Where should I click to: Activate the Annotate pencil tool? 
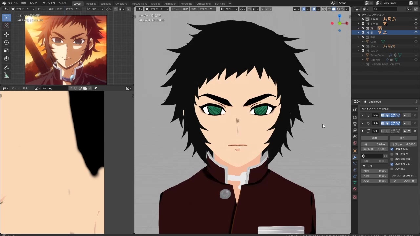pyautogui.click(x=6, y=68)
